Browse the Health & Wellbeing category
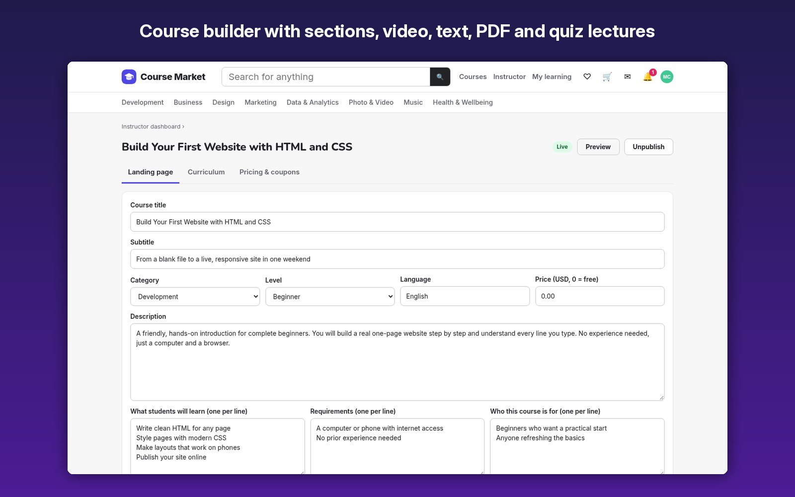 point(463,102)
